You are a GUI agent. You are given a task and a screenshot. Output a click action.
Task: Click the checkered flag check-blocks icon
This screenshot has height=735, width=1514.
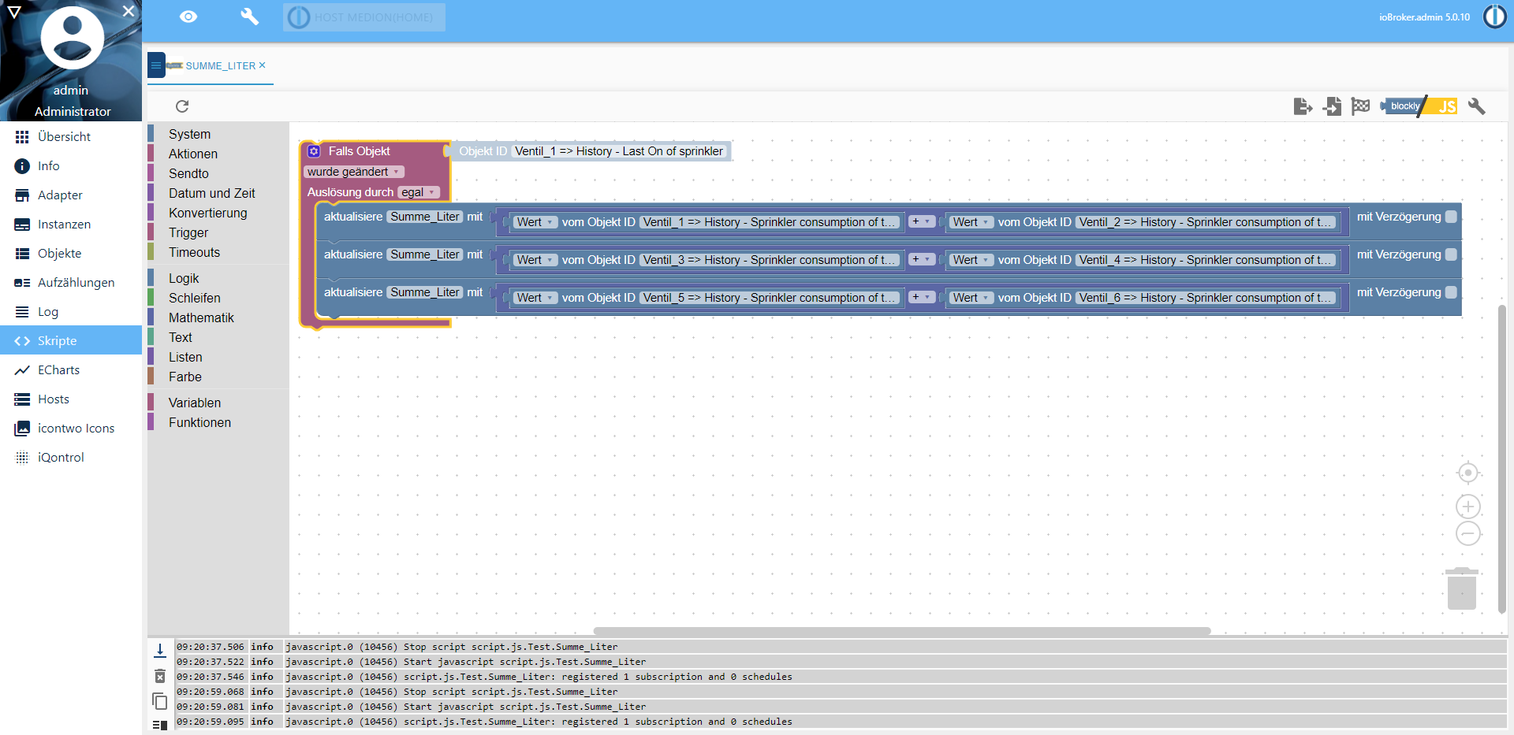pyautogui.click(x=1360, y=106)
